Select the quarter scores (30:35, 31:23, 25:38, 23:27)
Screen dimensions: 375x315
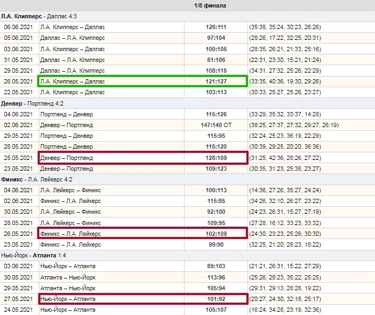[285, 169]
